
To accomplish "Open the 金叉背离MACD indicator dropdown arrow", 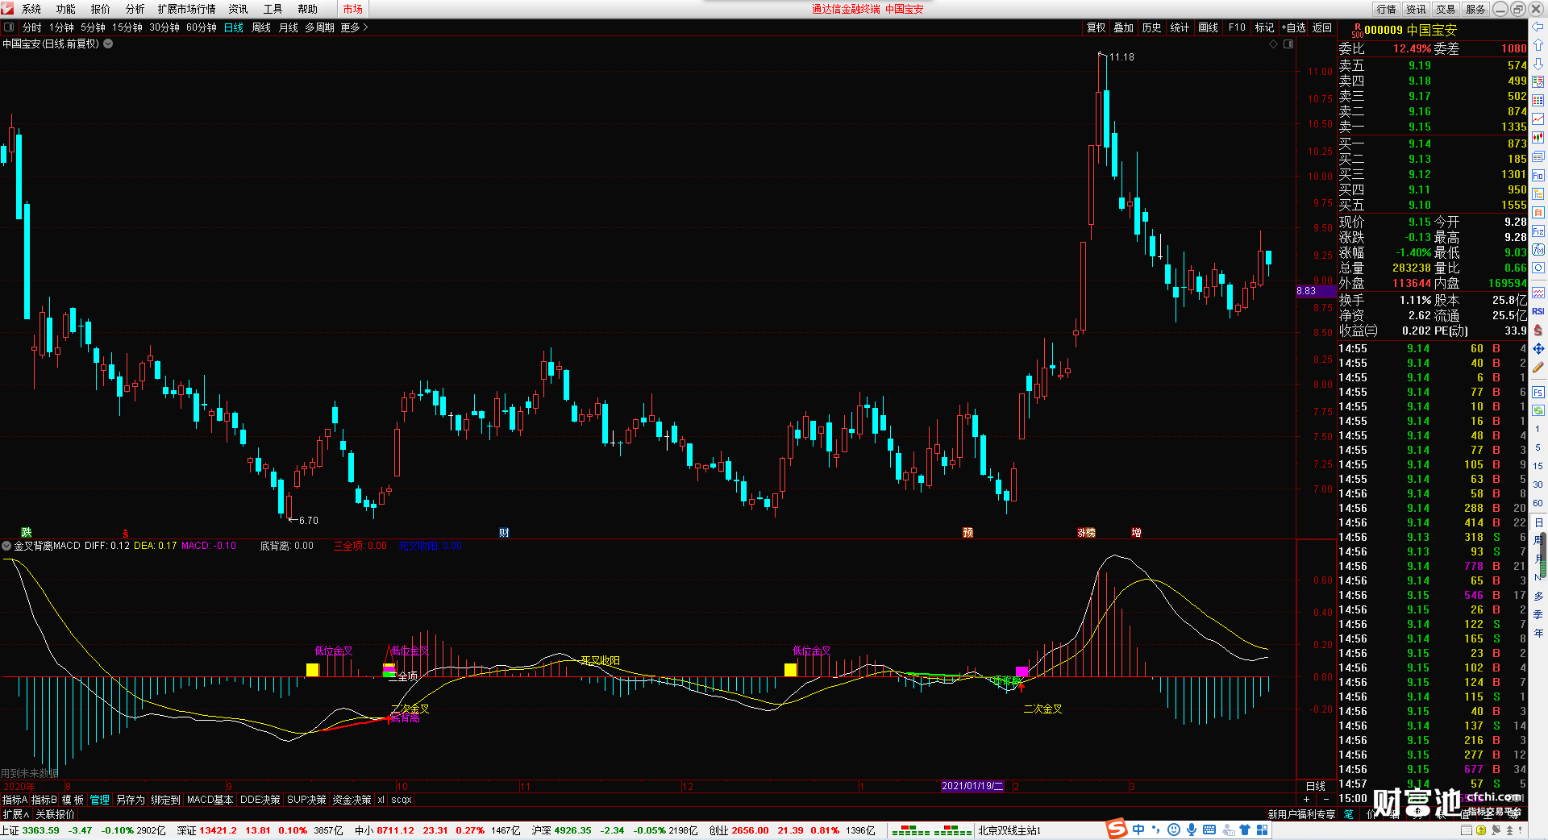I will click(7, 546).
